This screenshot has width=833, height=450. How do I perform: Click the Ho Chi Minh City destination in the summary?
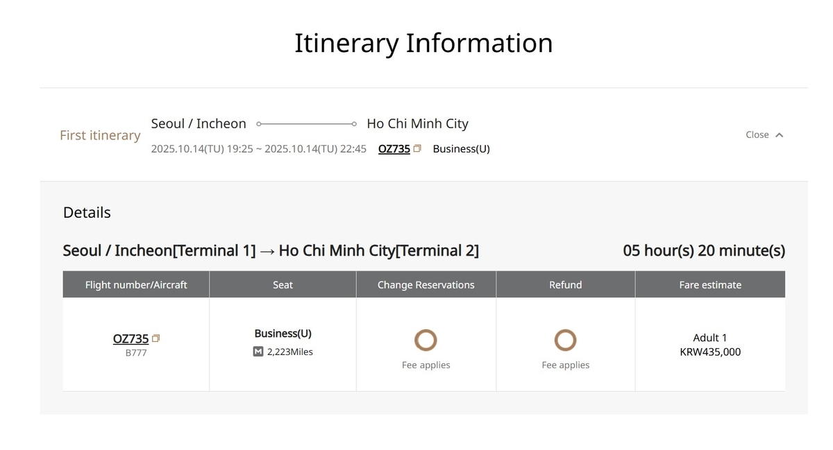pyautogui.click(x=417, y=123)
